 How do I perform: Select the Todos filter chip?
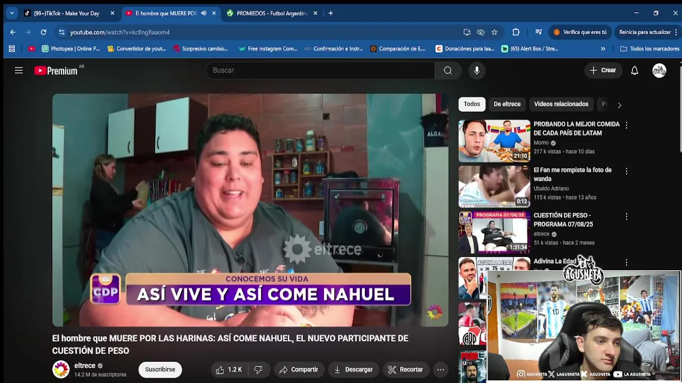point(472,104)
